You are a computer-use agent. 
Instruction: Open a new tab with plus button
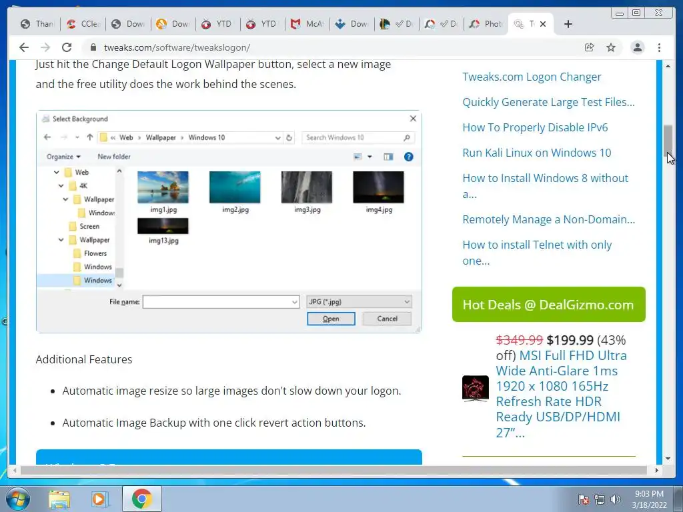click(568, 24)
